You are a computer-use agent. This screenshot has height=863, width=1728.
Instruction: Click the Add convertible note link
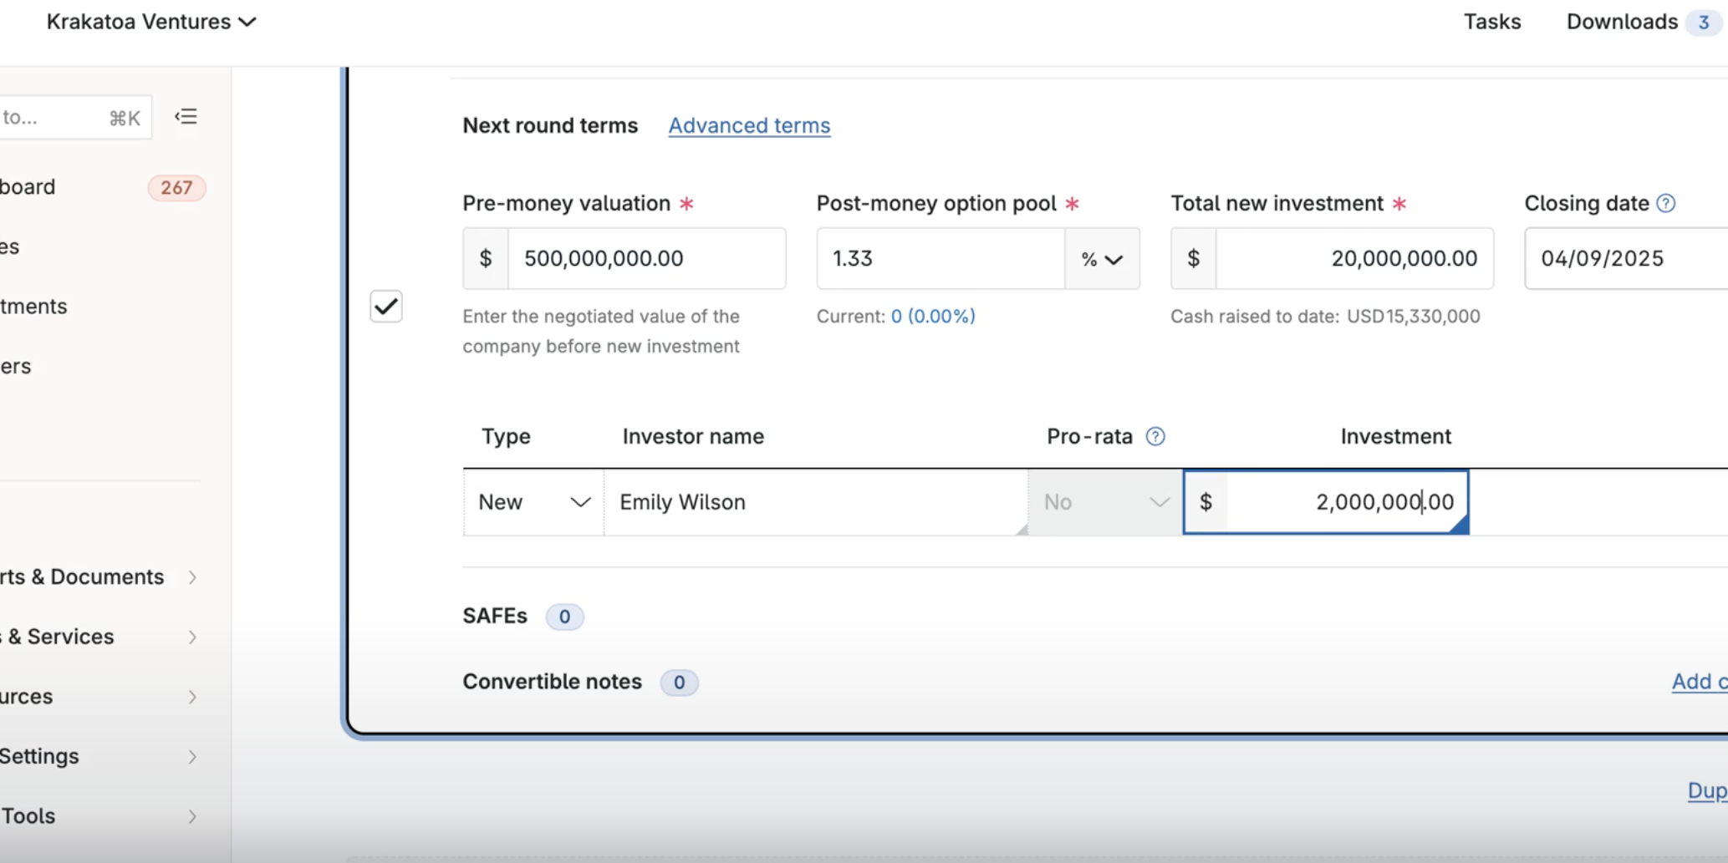tap(1697, 681)
